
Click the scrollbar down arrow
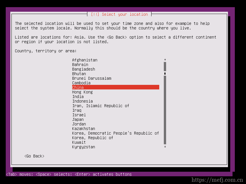[165, 147]
